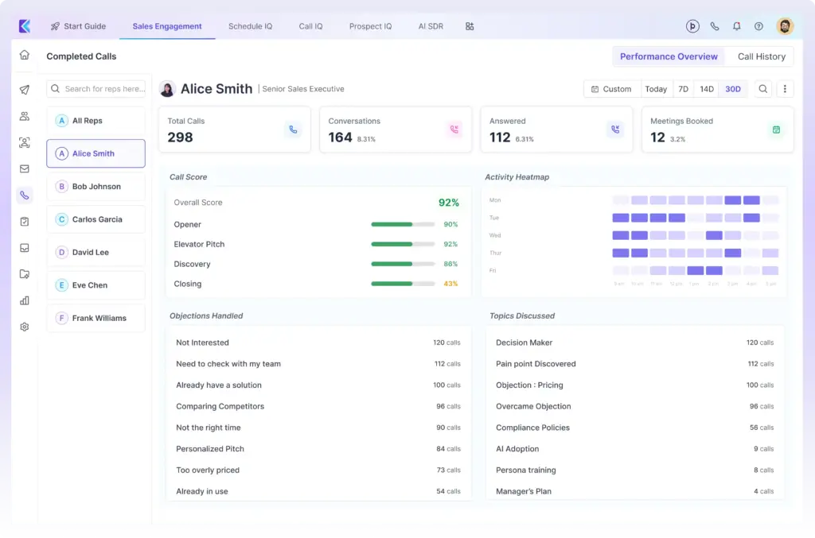
Task: Click the envelope email icon in sidebar
Action: (x=24, y=168)
